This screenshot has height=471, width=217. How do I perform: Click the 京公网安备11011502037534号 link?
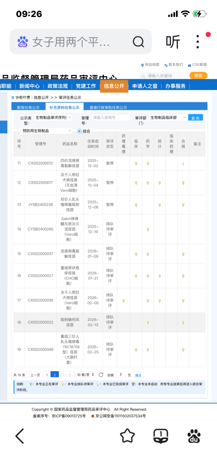pos(121,416)
